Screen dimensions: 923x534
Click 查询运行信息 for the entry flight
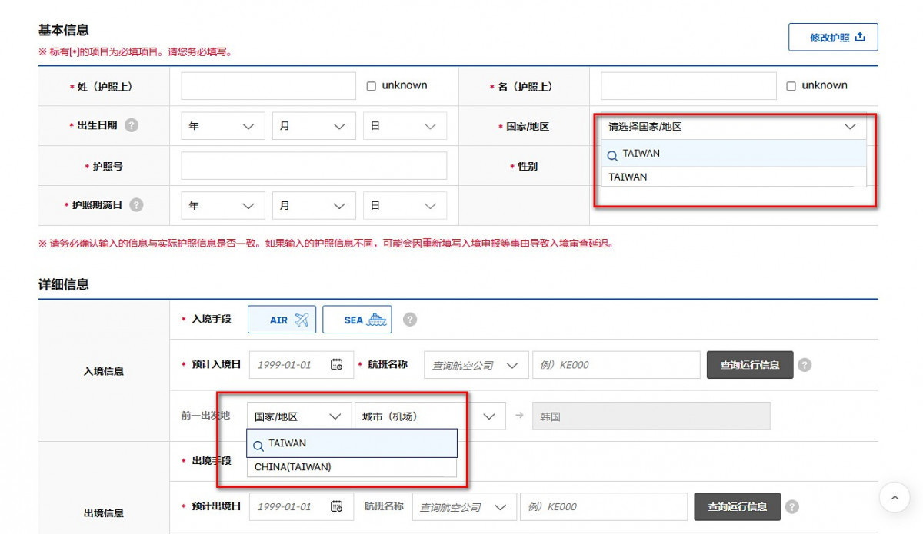coord(749,364)
